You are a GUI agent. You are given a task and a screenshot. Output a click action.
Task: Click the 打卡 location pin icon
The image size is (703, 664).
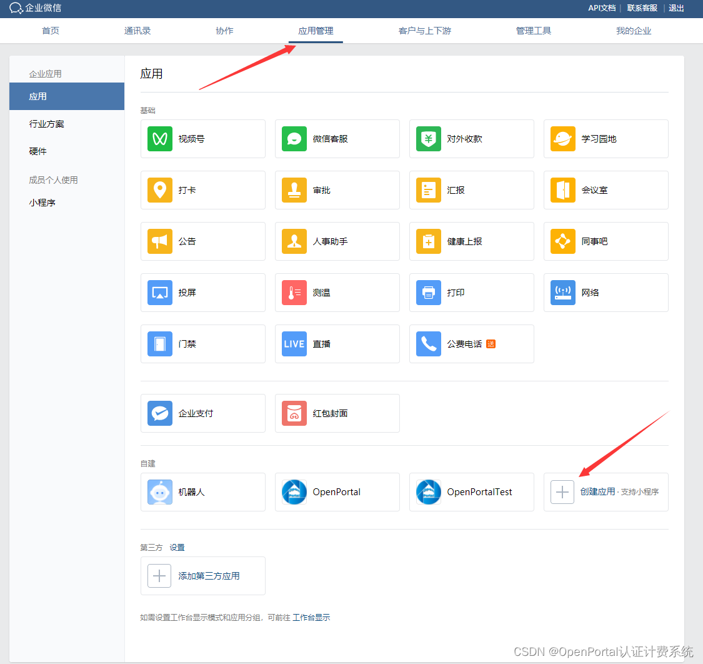[x=160, y=190]
